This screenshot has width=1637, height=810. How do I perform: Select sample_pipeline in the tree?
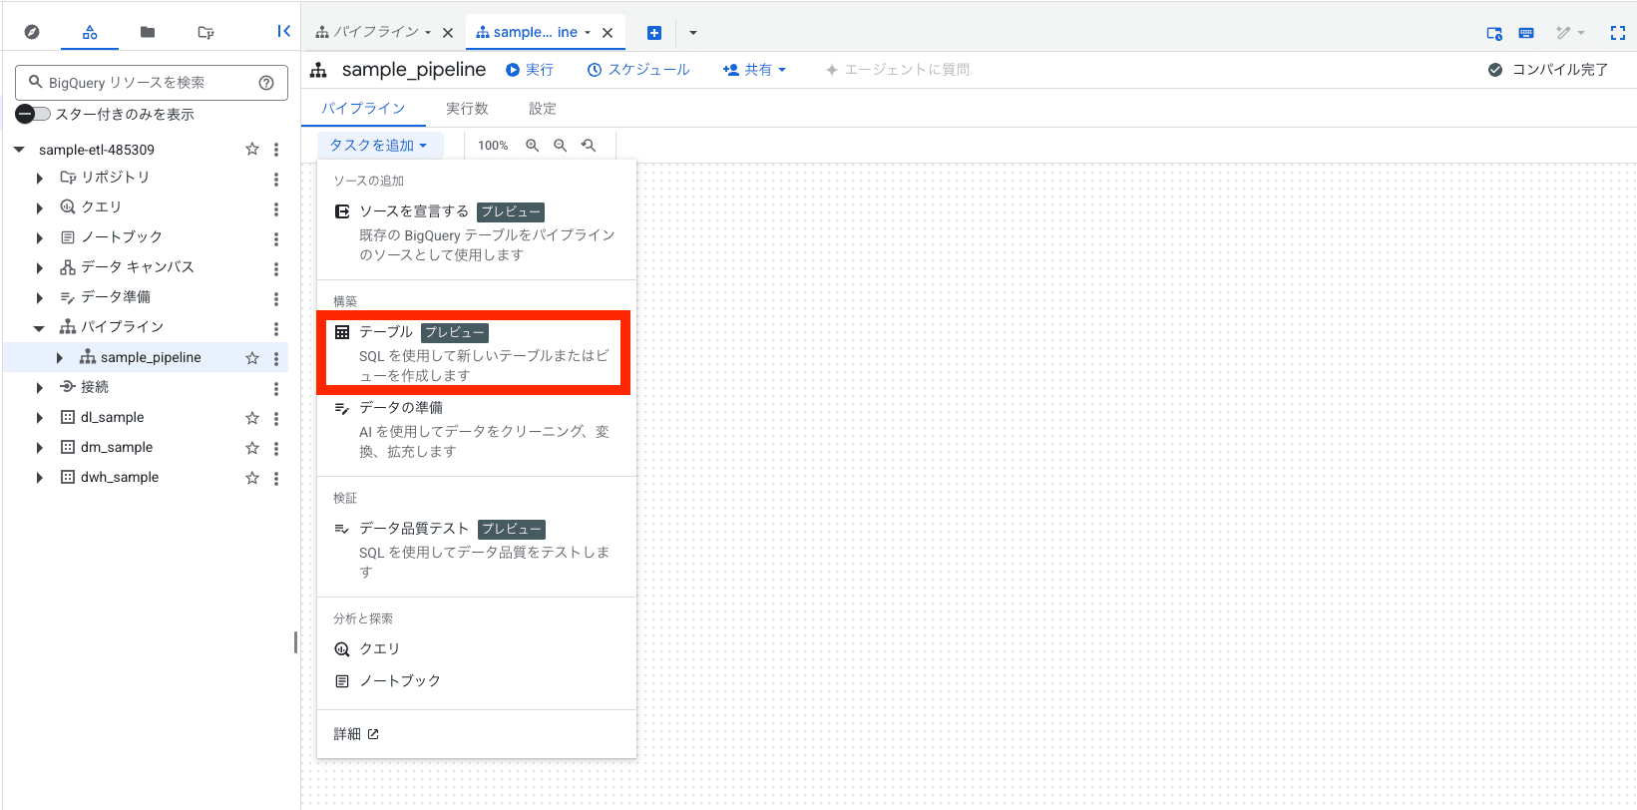[151, 357]
